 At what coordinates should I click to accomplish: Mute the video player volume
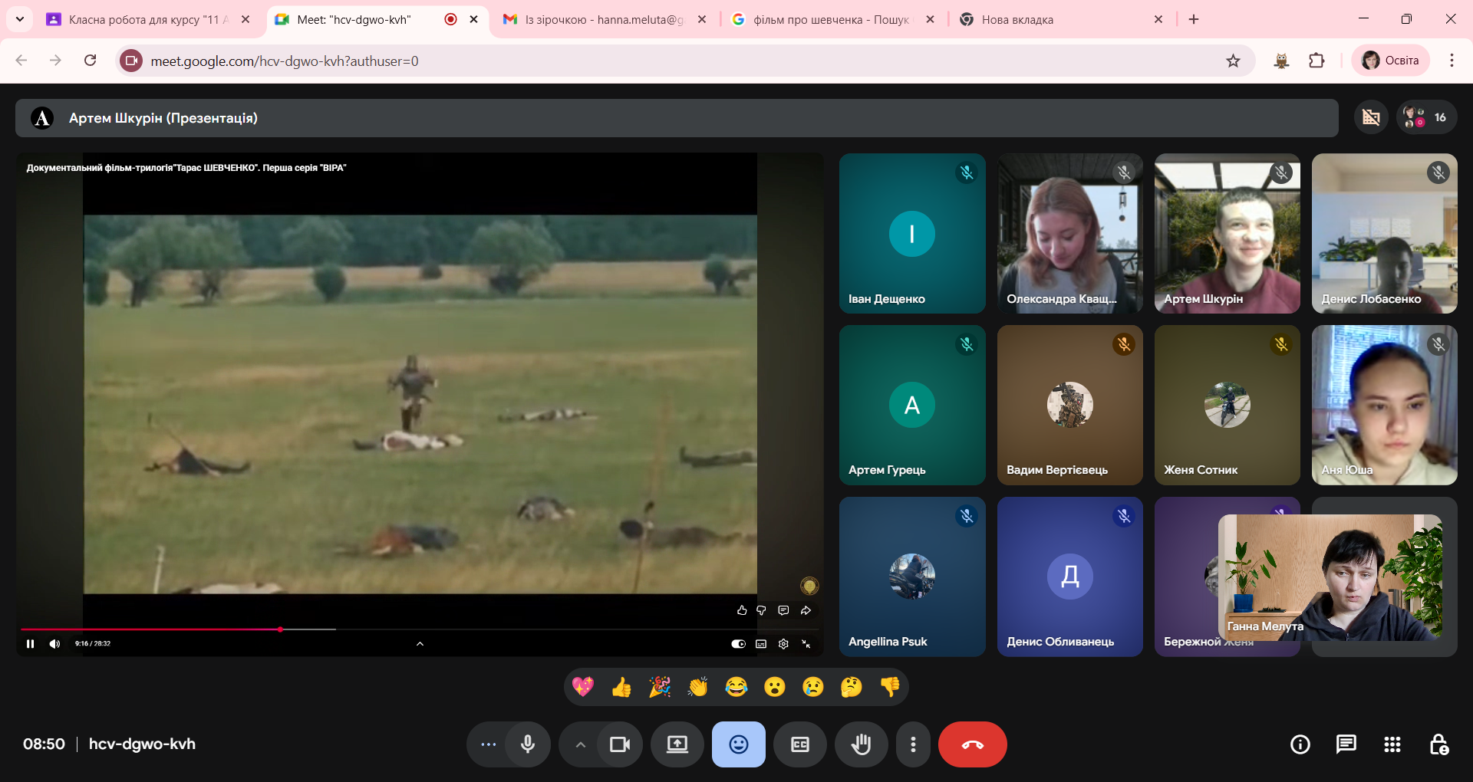(x=54, y=644)
